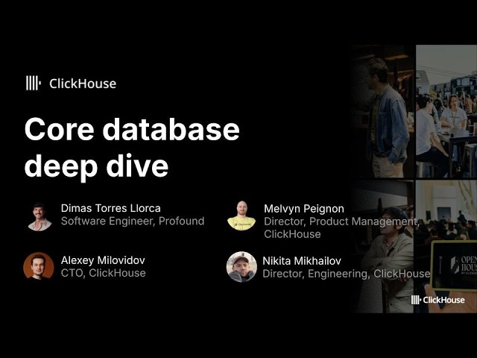Image resolution: width=477 pixels, height=358 pixels.
Task: Click the ClickHouse logo icon at top left
Action: (34, 83)
